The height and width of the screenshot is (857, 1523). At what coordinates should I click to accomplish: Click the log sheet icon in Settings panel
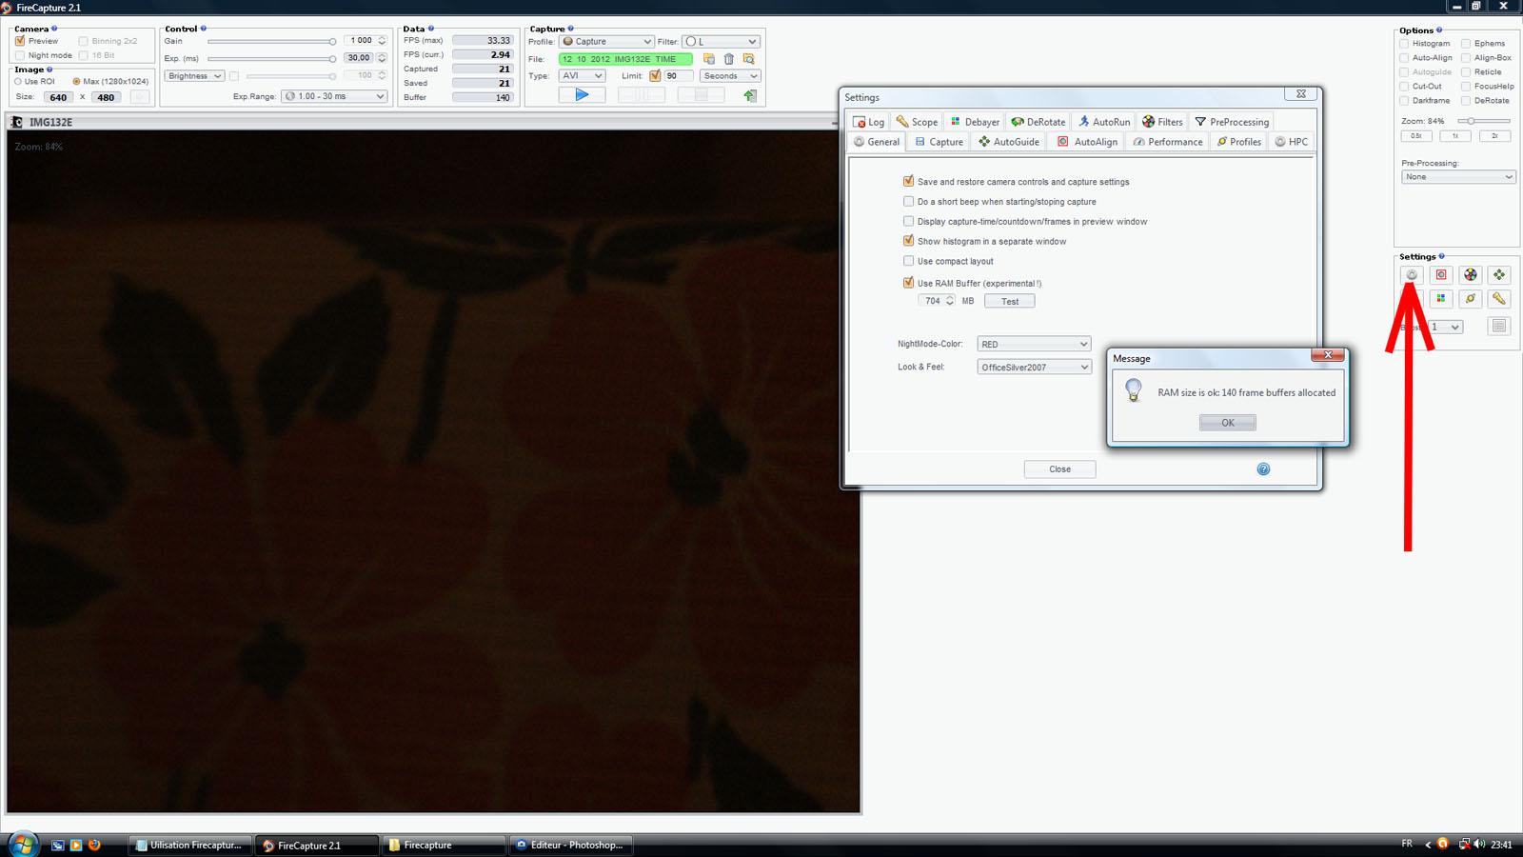(1499, 326)
